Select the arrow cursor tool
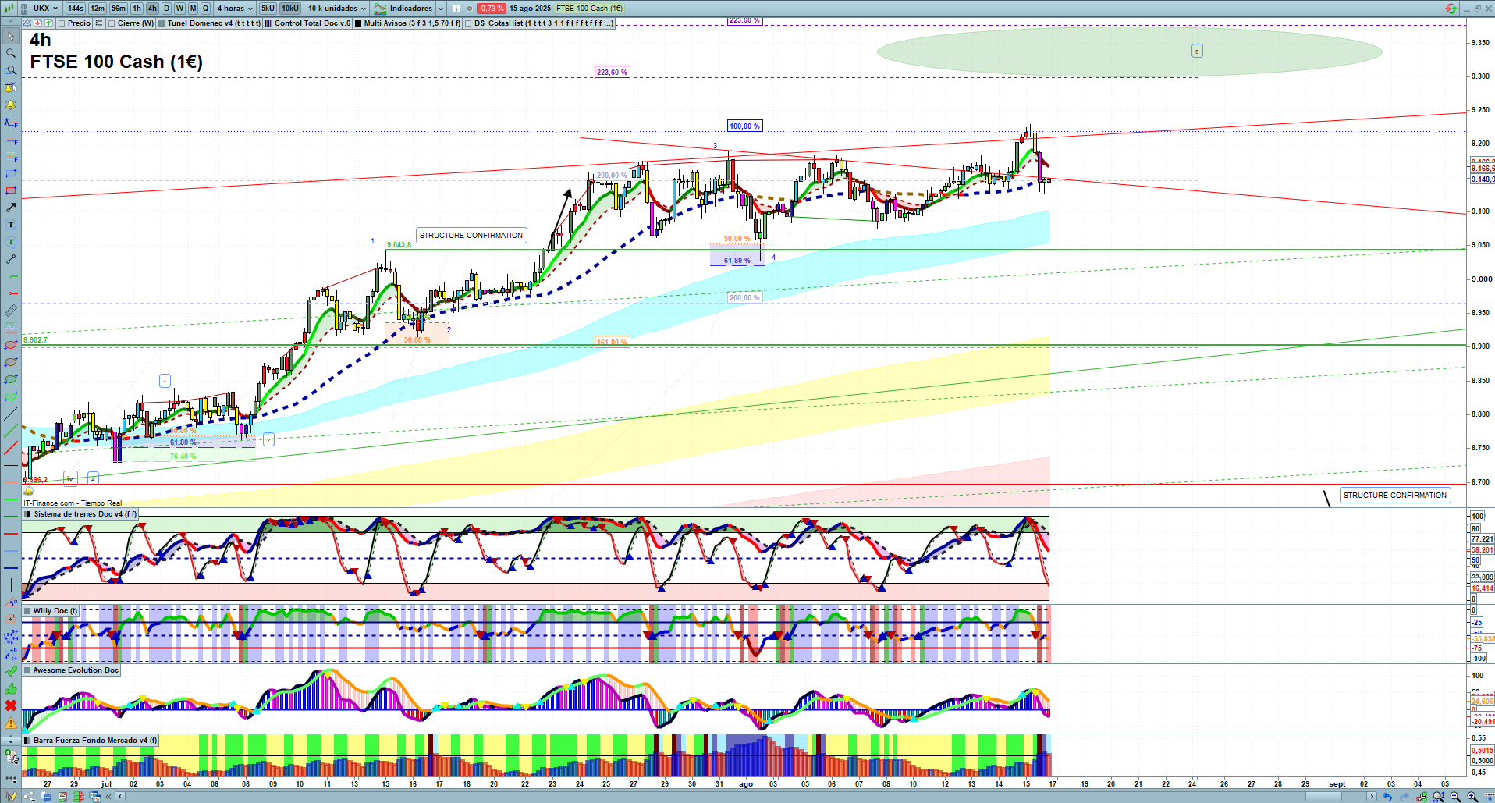The height and width of the screenshot is (803, 1495). click(11, 36)
